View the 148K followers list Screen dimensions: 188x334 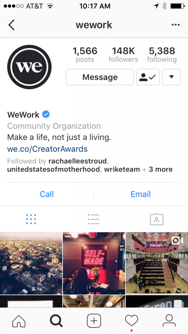[123, 55]
